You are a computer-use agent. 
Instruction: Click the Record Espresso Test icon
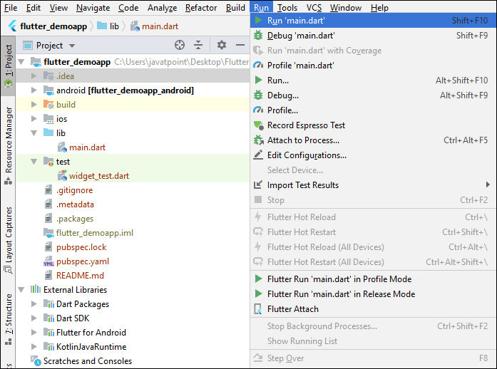click(x=259, y=125)
